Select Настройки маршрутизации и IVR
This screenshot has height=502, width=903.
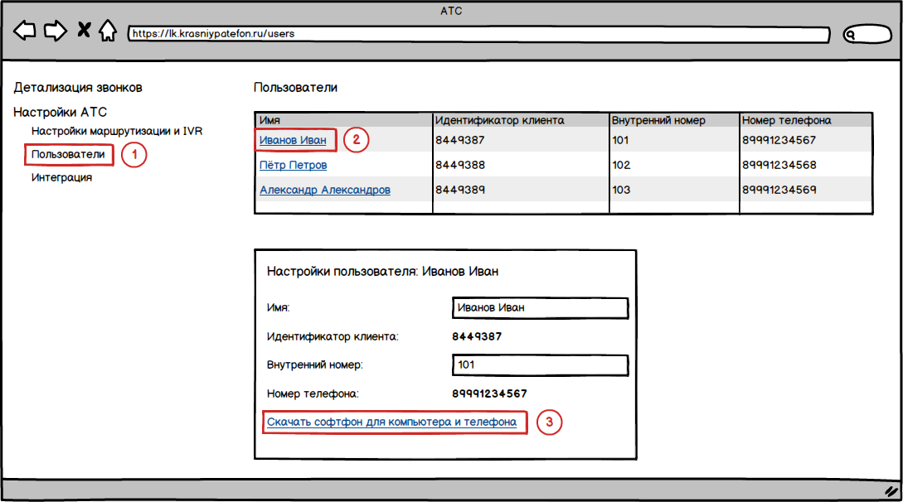[x=117, y=131]
